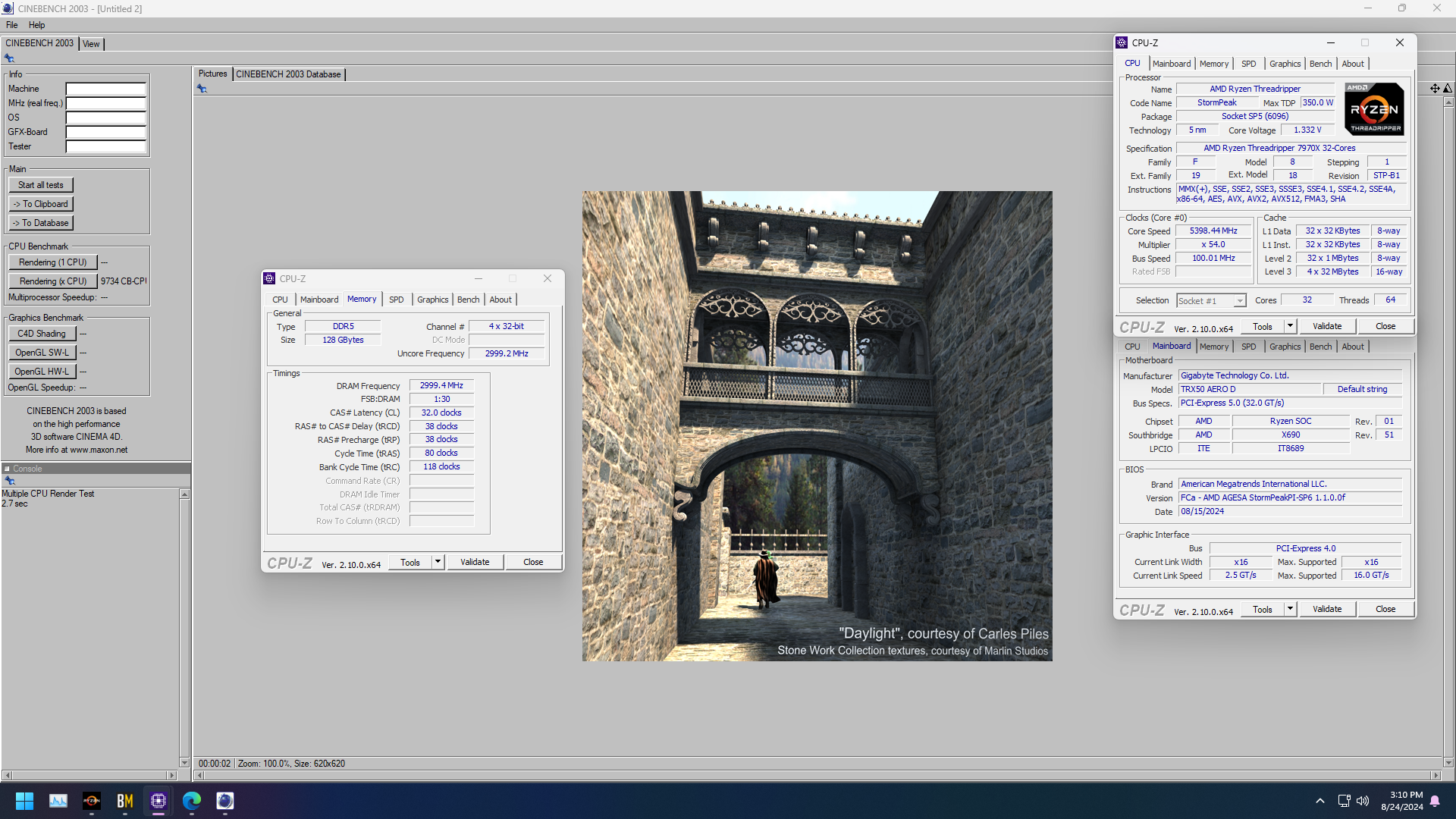Click the pin icon in Console panel
Image resolution: width=1456 pixels, height=819 pixels.
pyautogui.click(x=10, y=481)
